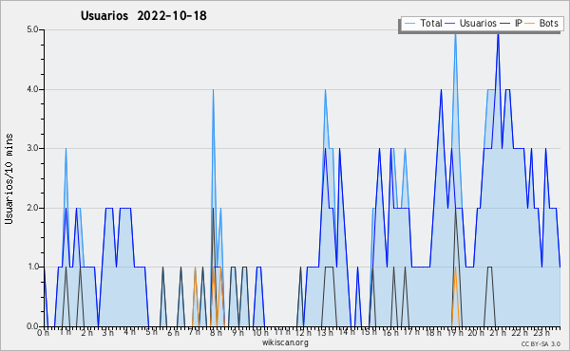Click the '16 h' x-axis label

tap(390, 333)
